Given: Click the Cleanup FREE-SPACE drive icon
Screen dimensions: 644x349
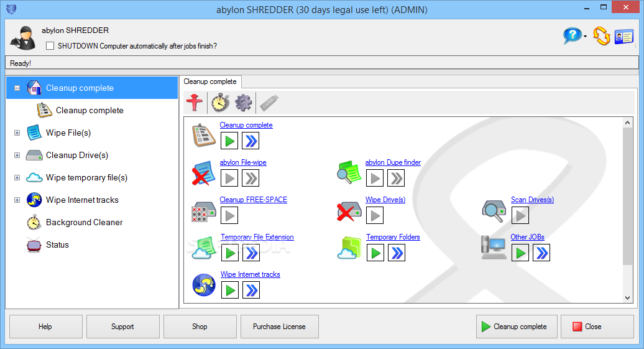Looking at the screenshot, I should 204,212.
